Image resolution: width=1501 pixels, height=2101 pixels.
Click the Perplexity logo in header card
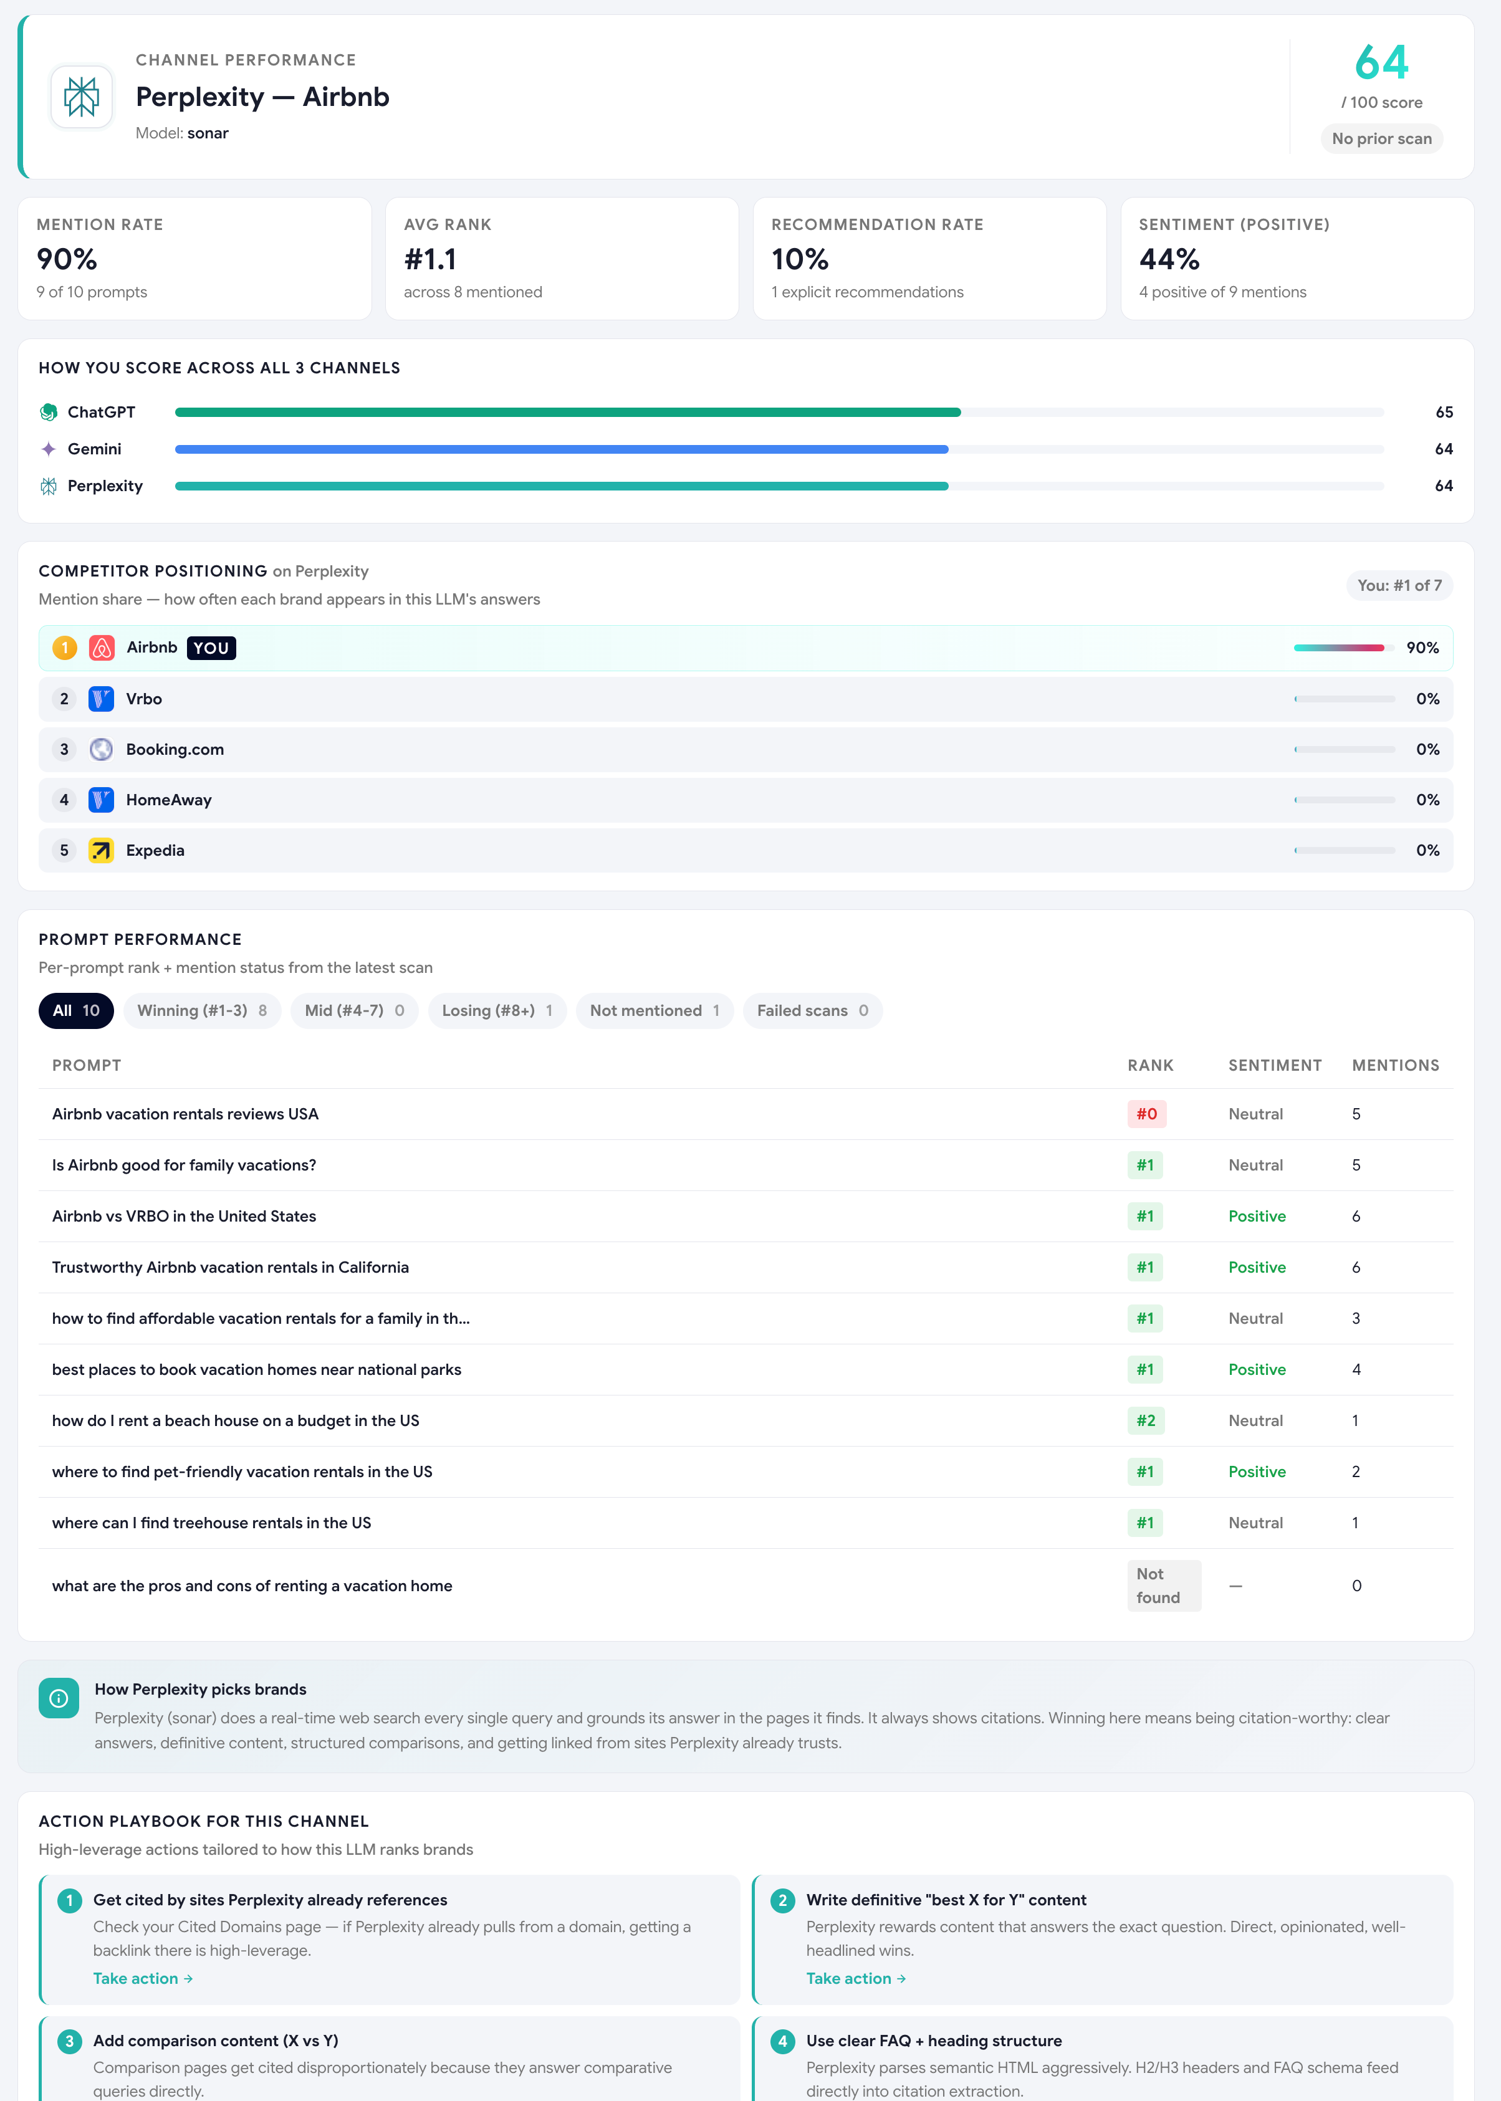[81, 96]
